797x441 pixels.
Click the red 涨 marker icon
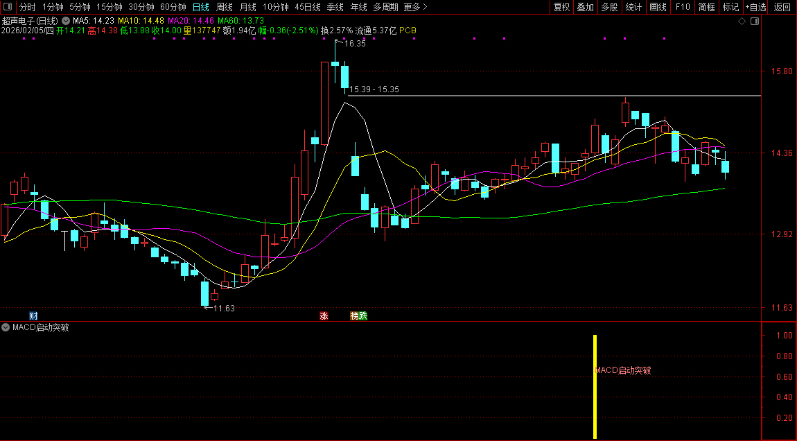323,316
